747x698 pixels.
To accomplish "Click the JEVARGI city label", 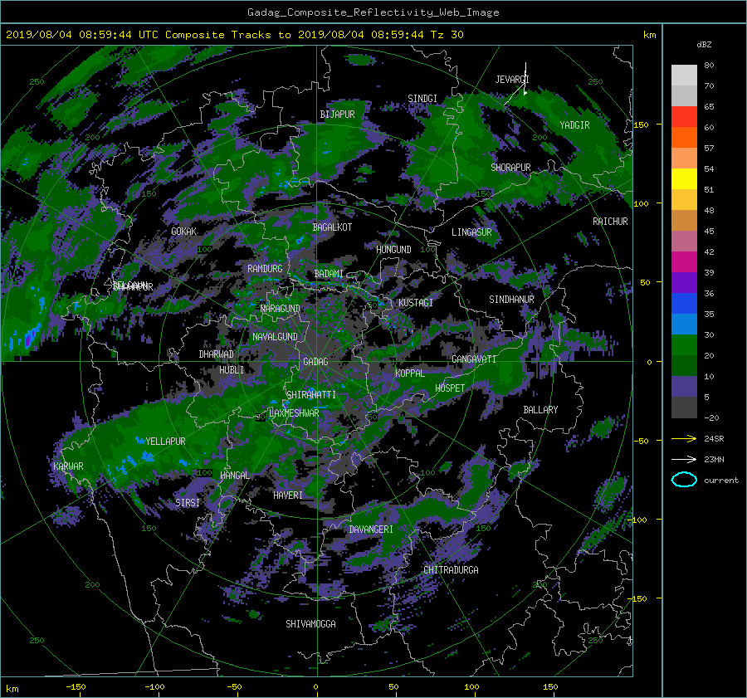I will (x=512, y=79).
